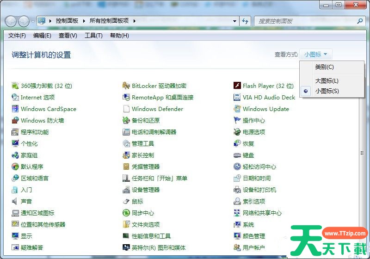
Task: Click the 搜索控制面板 search box
Action: pos(305,21)
